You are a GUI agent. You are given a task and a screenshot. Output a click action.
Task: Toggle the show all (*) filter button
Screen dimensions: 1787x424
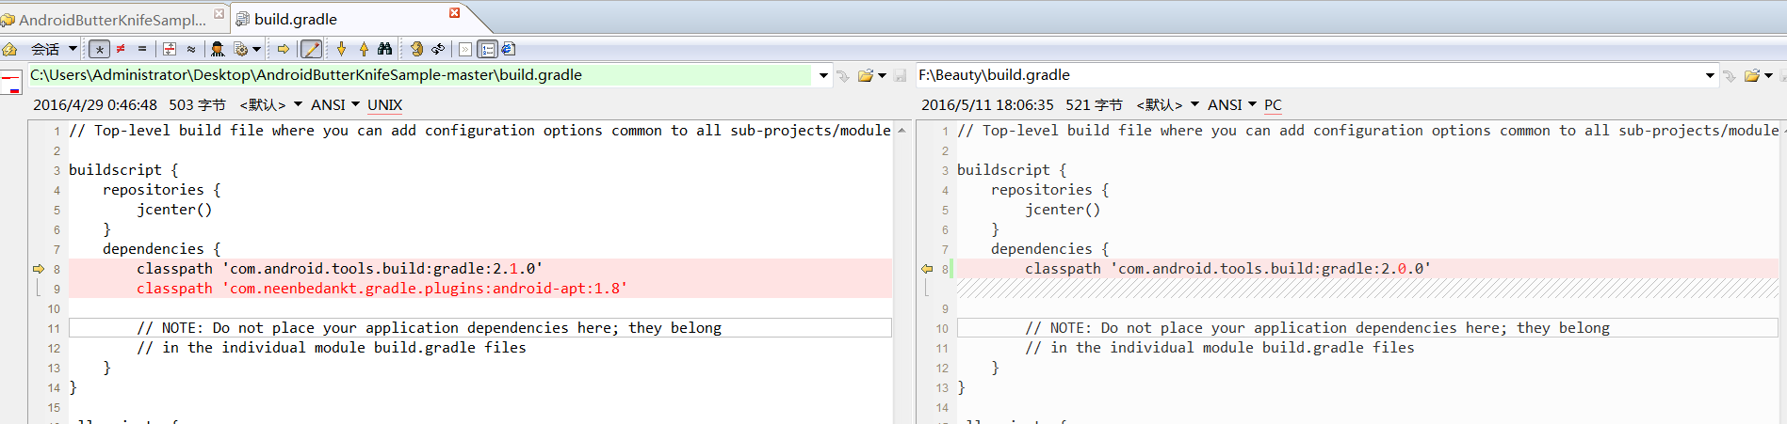(x=99, y=49)
